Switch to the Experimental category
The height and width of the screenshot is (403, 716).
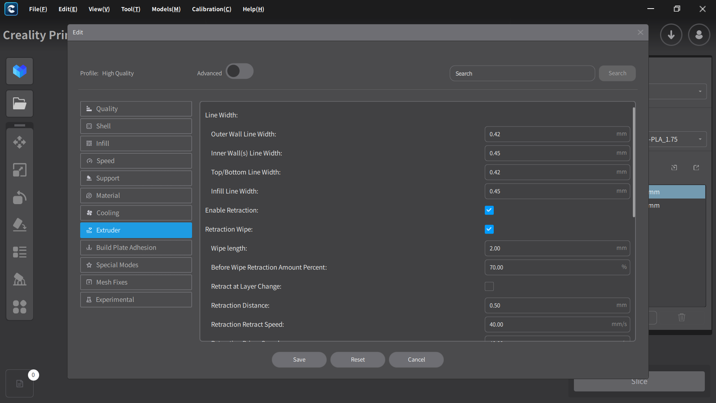point(136,300)
